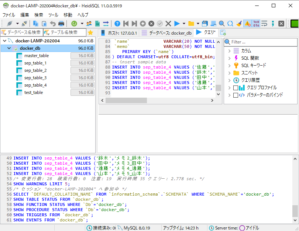This screenshot has height=231, width=299.
Task: Click the close tab X button
Action: coord(281,24)
